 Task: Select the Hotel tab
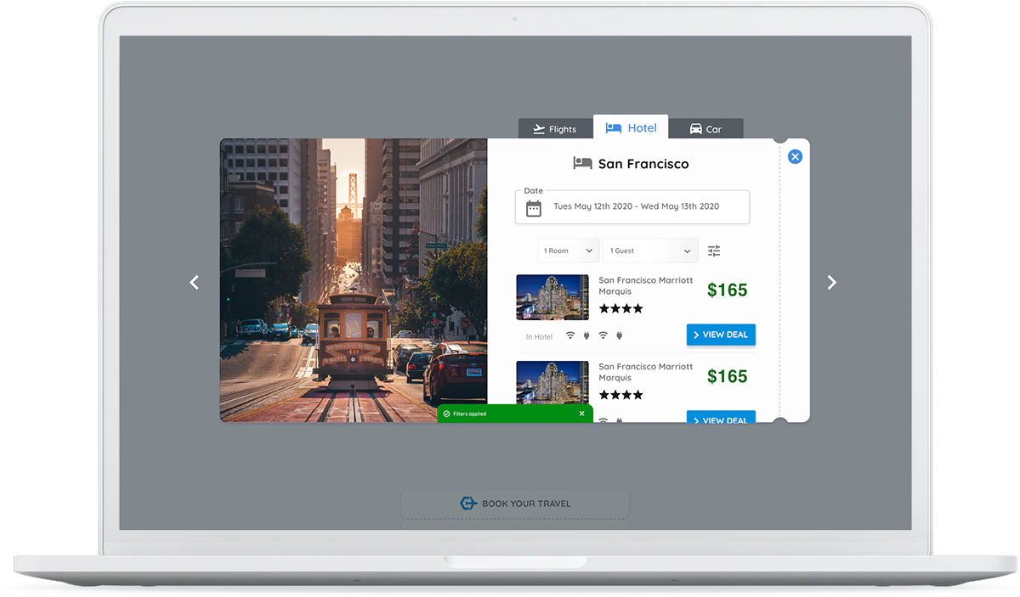point(631,127)
